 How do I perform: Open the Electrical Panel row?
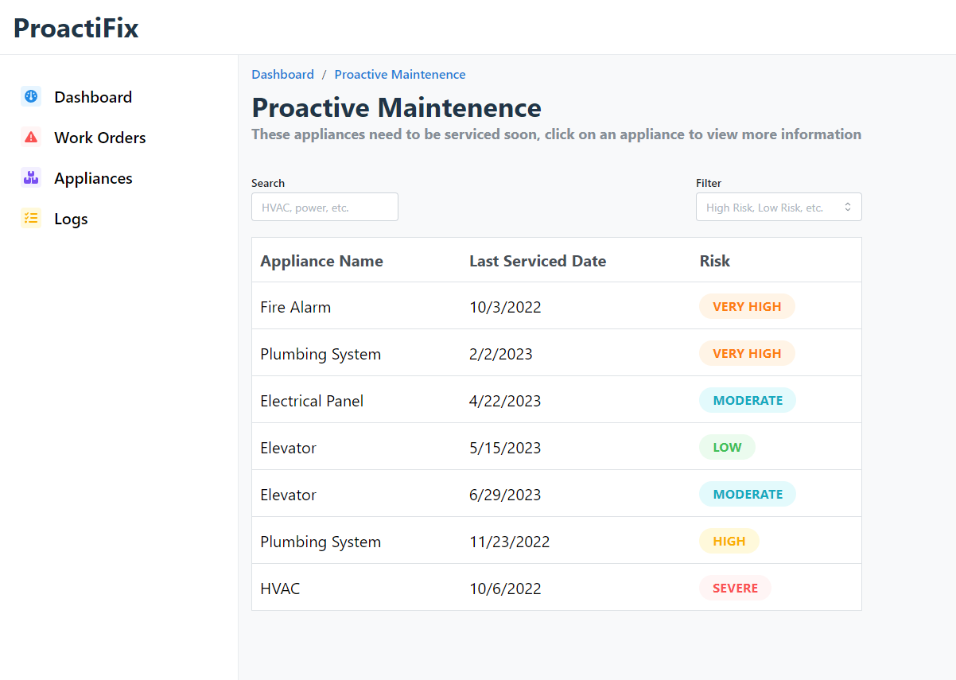click(557, 400)
